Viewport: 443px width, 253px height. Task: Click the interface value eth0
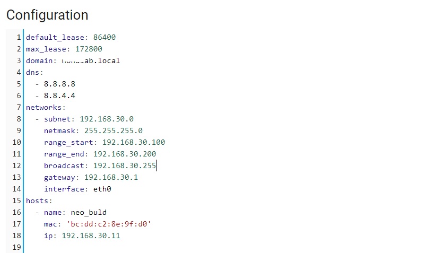pos(102,189)
